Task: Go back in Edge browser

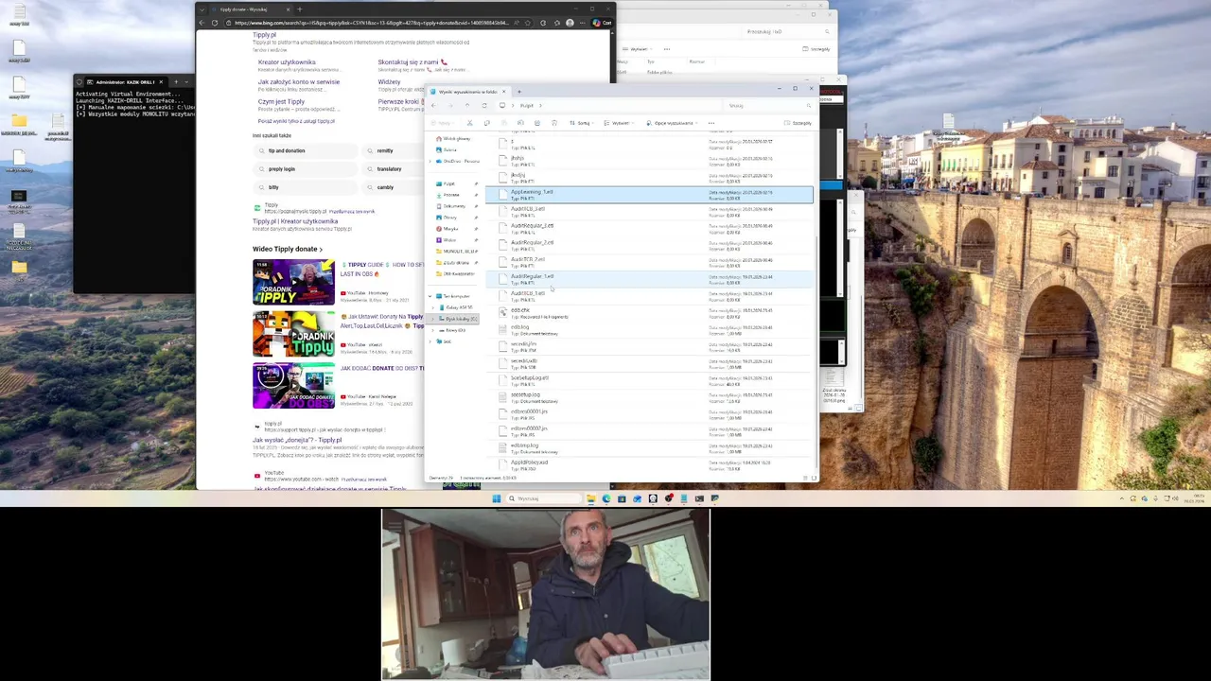Action: click(202, 23)
